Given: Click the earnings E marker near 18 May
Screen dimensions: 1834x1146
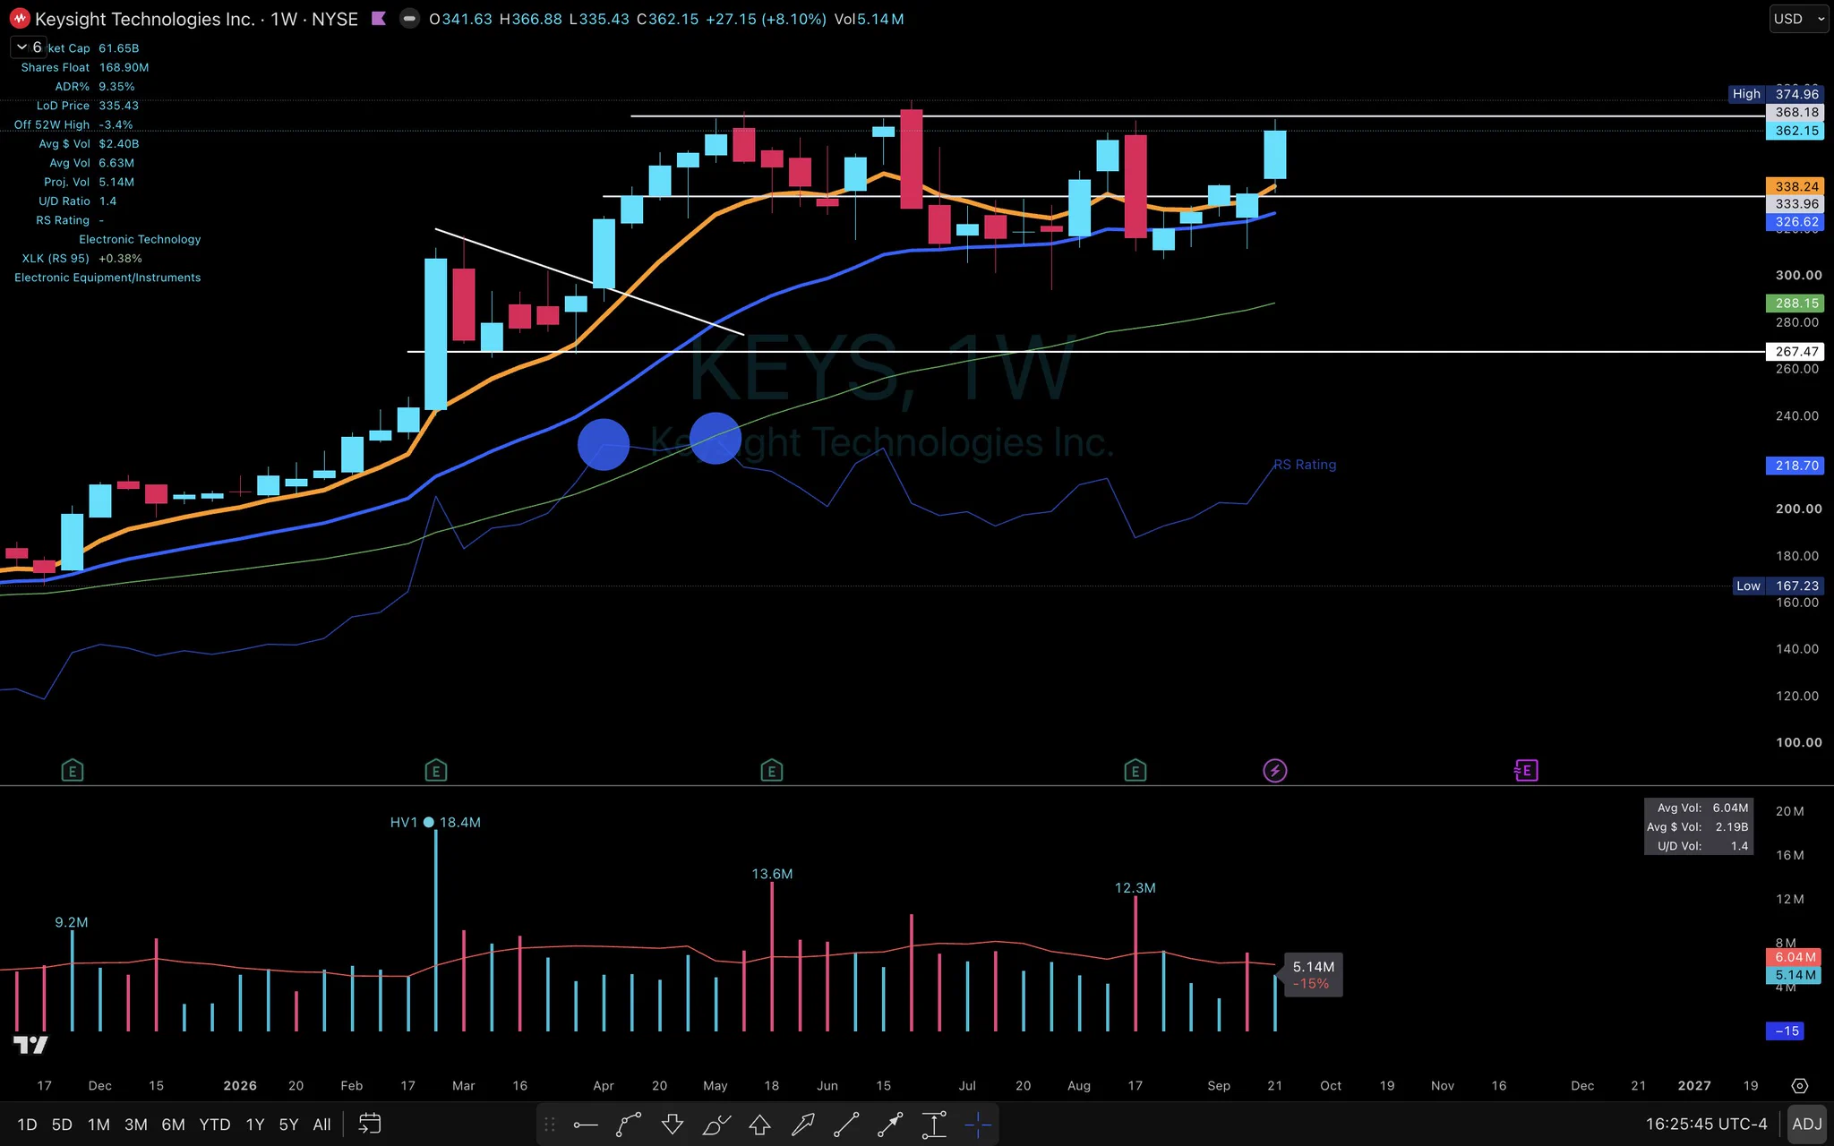Looking at the screenshot, I should pos(772,771).
